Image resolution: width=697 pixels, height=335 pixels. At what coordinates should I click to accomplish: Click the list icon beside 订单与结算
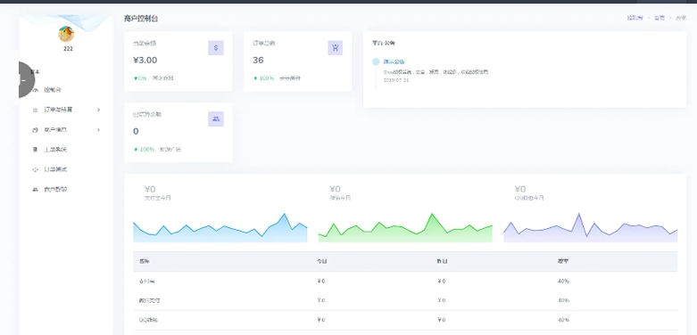[36, 110]
